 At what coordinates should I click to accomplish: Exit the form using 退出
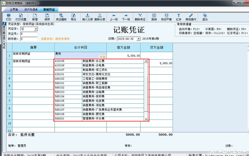pos(205,17)
